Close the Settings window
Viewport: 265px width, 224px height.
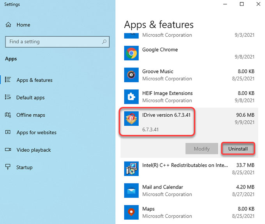(258, 4)
